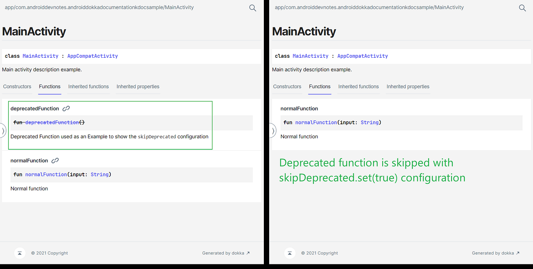Screen dimensions: 533x269
Task: Expand the sidebar chevron on the right page
Action: [x=273, y=131]
